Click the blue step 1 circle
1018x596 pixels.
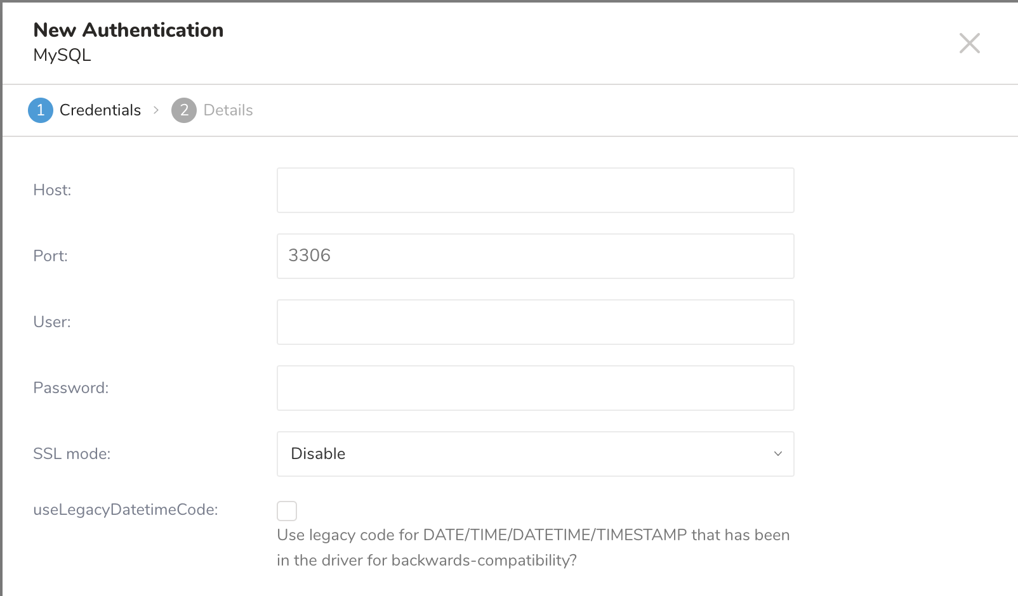(x=41, y=110)
